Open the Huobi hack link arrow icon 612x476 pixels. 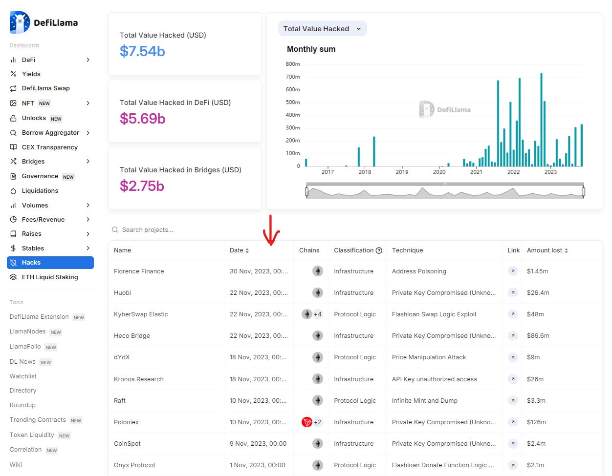tap(513, 292)
